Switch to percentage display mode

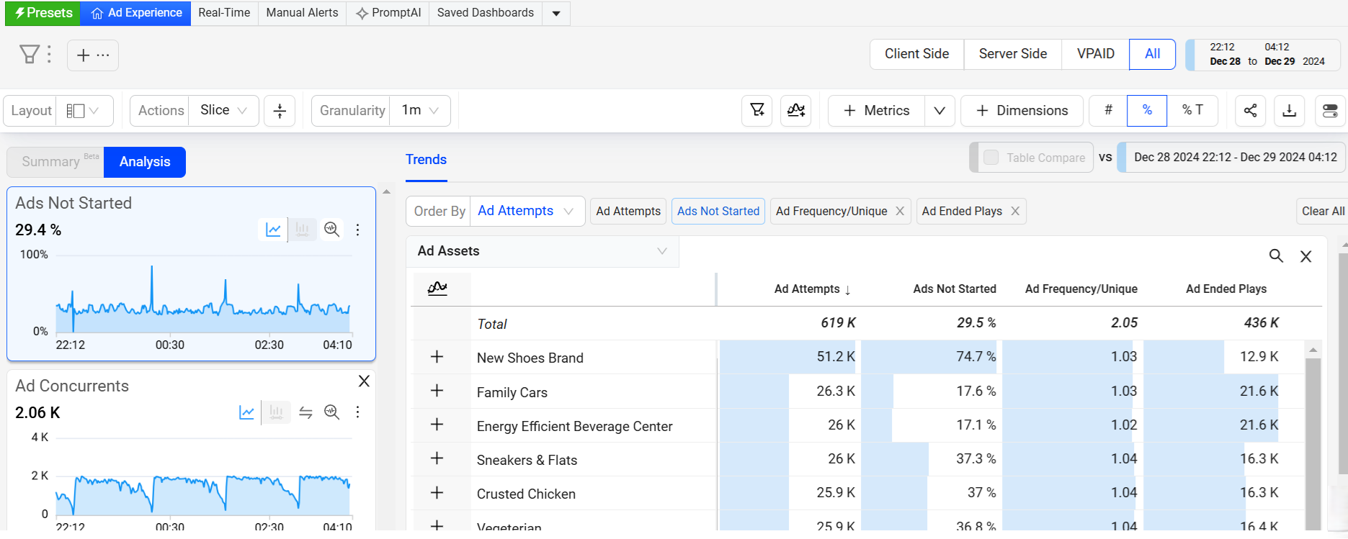click(x=1146, y=111)
